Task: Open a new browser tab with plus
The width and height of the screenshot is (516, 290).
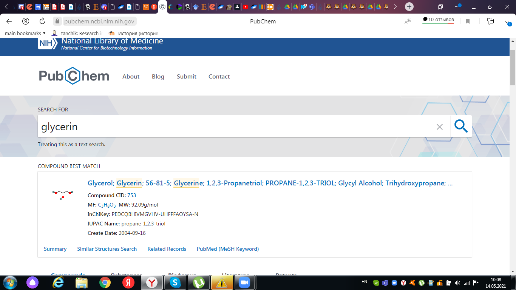Action: (x=409, y=6)
